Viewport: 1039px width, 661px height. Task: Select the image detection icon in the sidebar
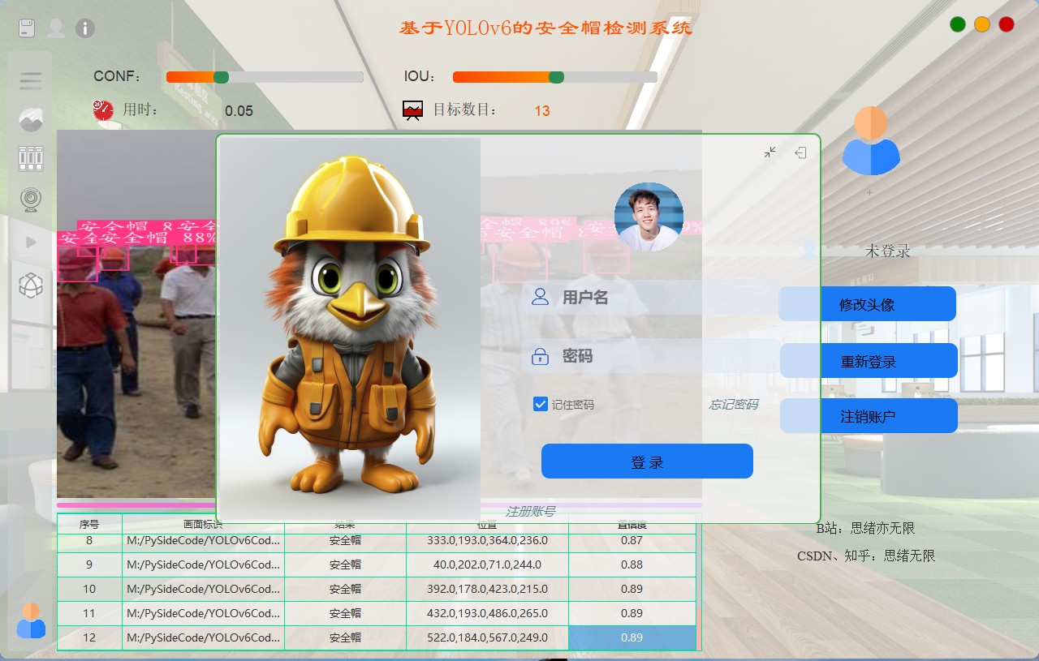[x=31, y=120]
